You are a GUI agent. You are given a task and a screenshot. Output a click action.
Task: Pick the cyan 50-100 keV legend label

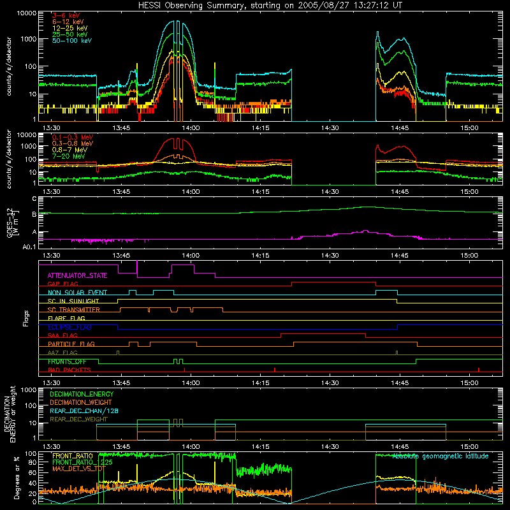click(x=72, y=40)
